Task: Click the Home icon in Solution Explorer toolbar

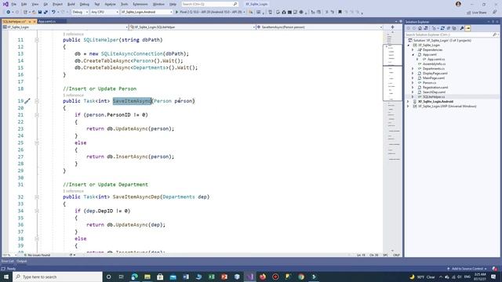Action: (420, 28)
